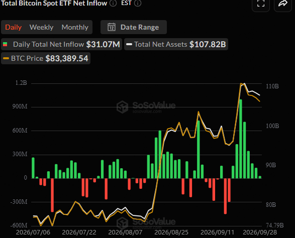The width and height of the screenshot is (295, 238).
Task: Click green/red Net Inflow legend swatch
Action: click(x=5, y=44)
